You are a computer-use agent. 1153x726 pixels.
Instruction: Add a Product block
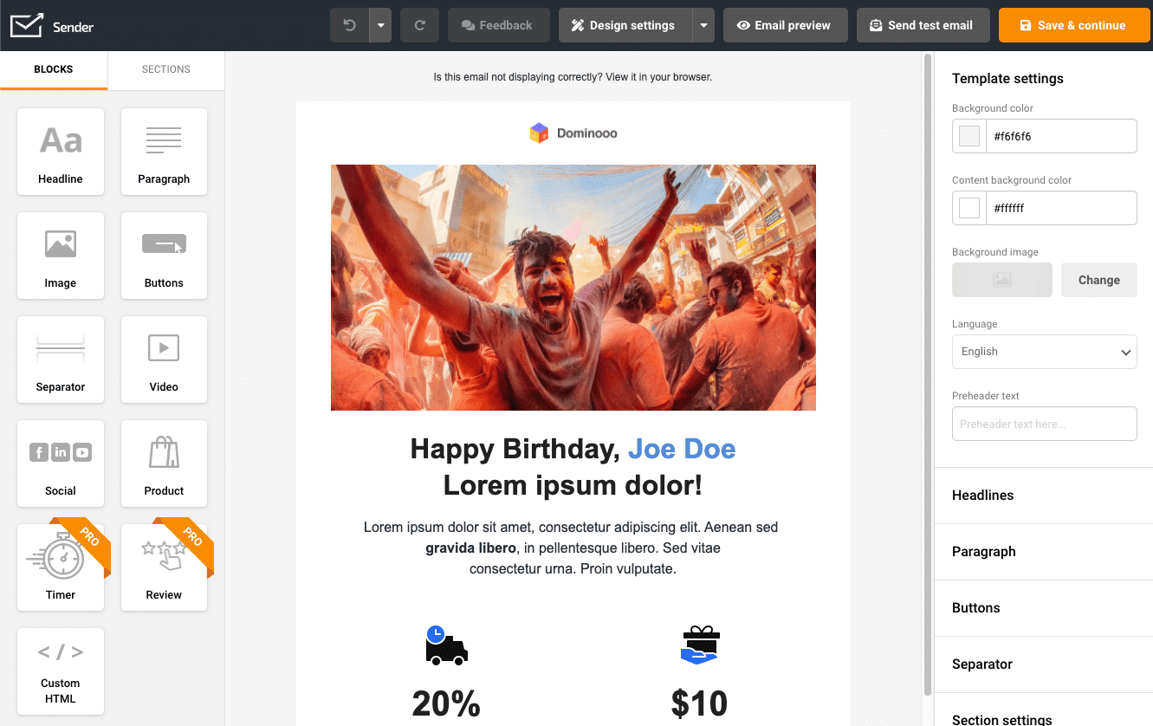[164, 463]
